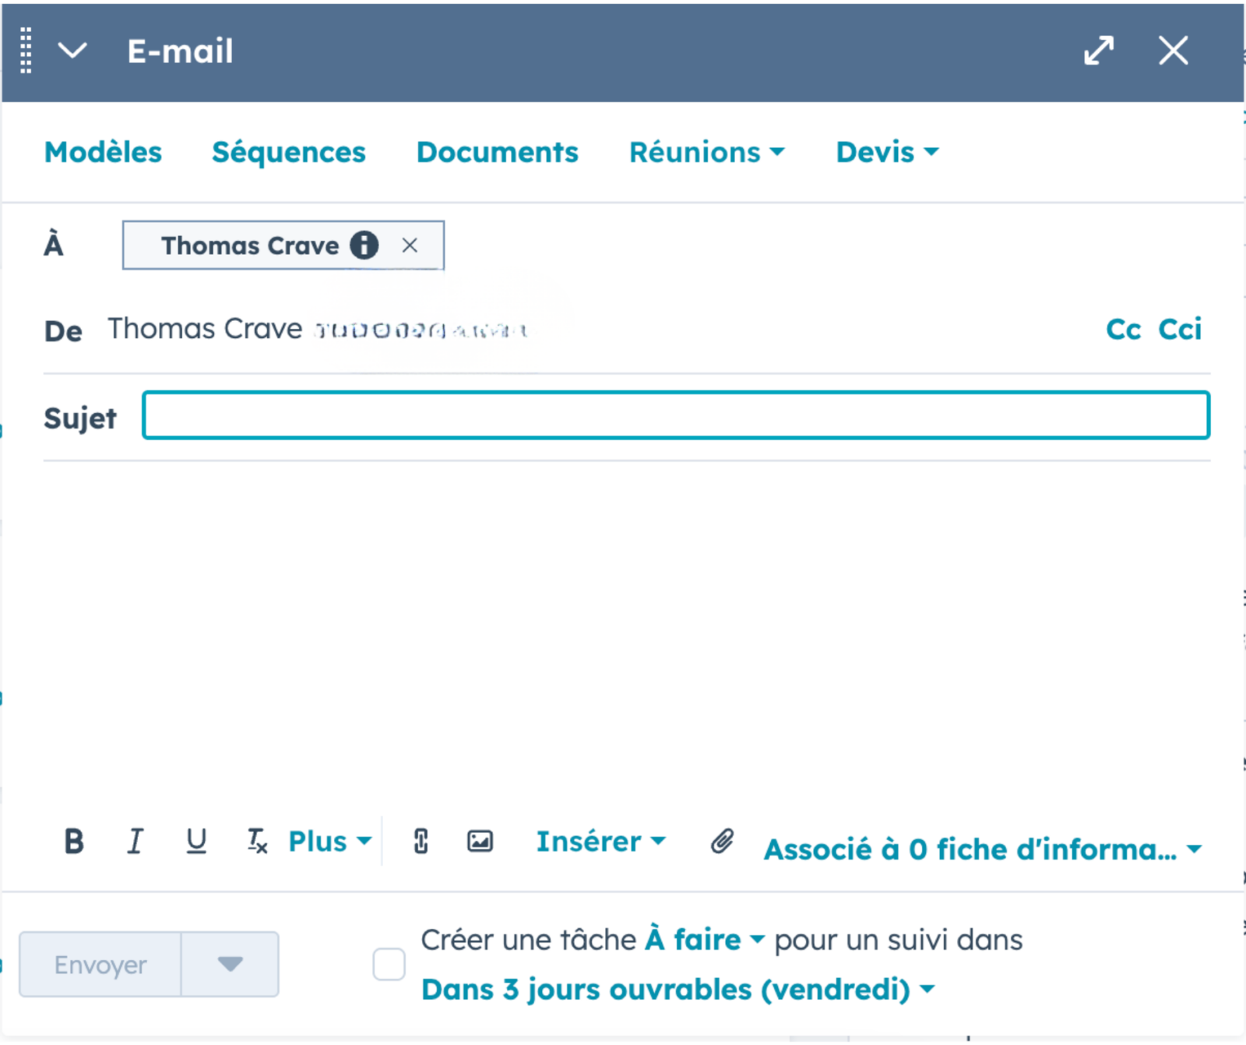The image size is (1246, 1045).
Task: Attach a file with paperclip icon
Action: [722, 842]
